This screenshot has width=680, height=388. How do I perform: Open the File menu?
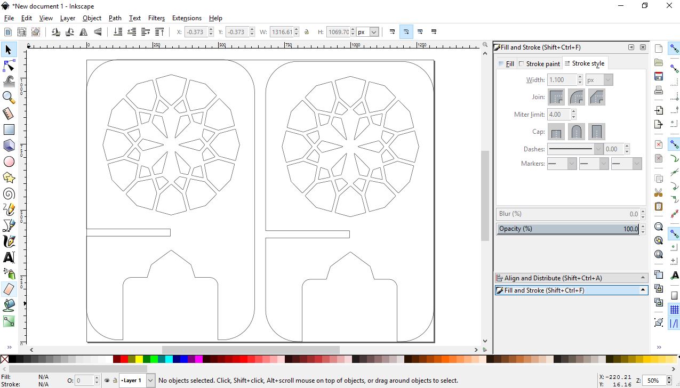9,18
